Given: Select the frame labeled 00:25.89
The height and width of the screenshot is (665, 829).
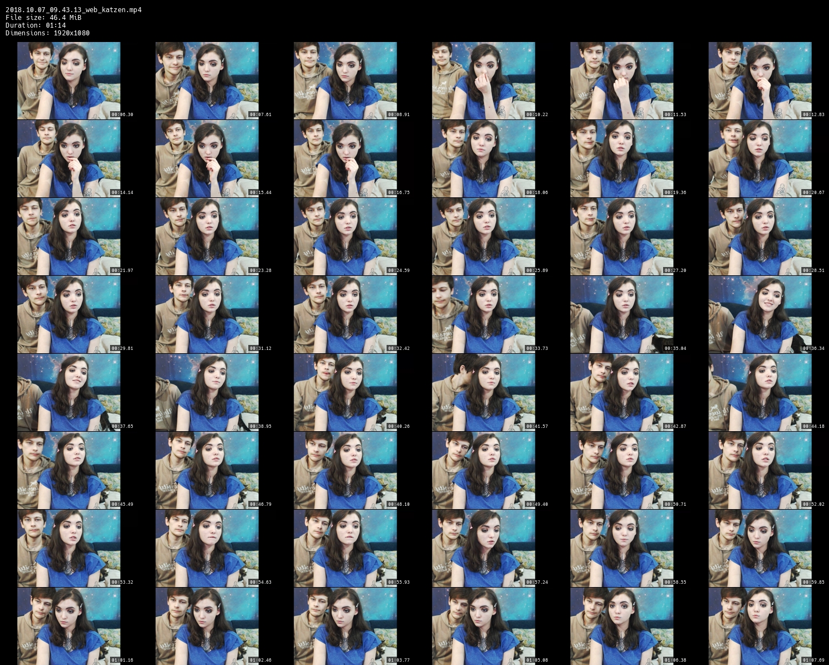Looking at the screenshot, I should [483, 237].
